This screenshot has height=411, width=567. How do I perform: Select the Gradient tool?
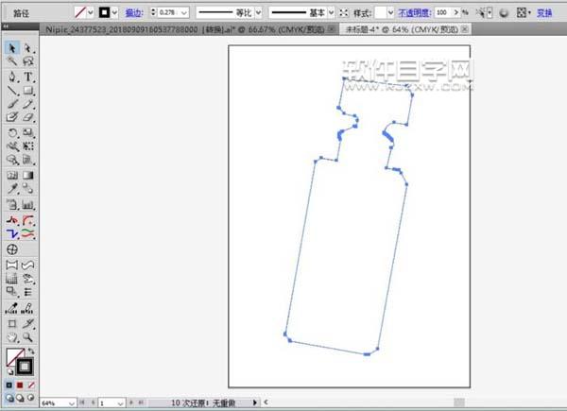(x=27, y=176)
